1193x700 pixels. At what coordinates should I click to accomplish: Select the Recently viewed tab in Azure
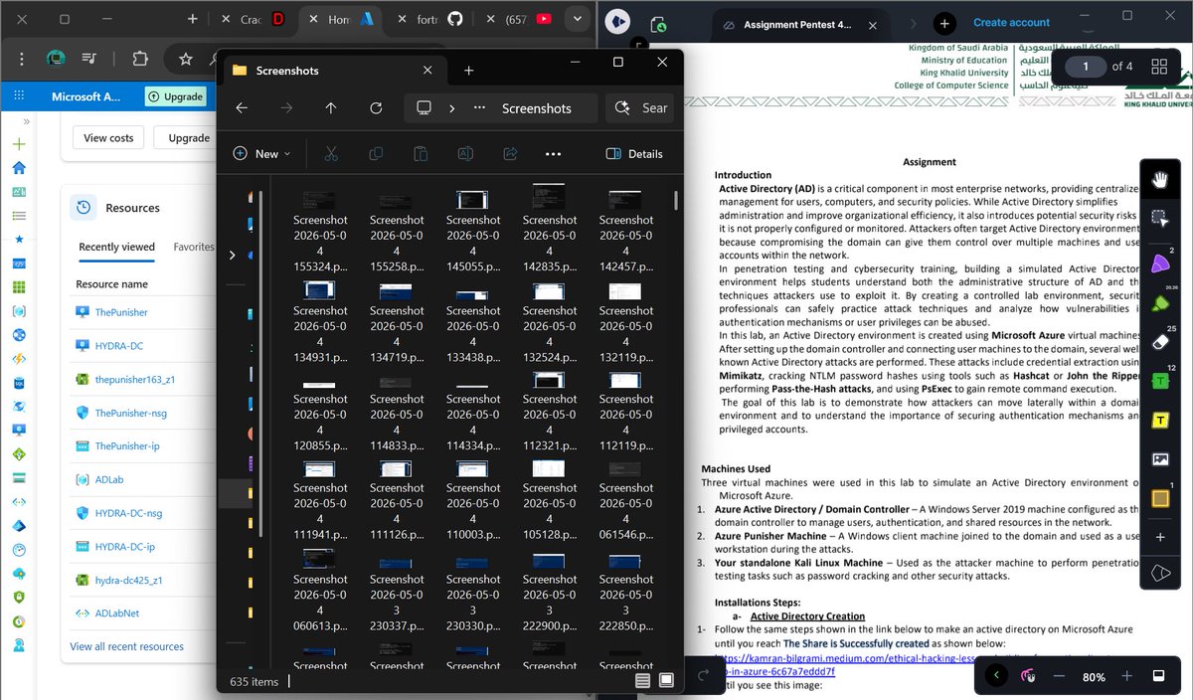coord(116,247)
